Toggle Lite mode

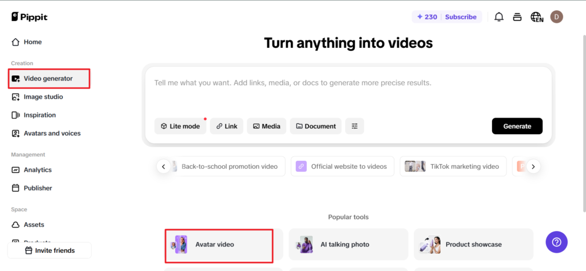180,126
